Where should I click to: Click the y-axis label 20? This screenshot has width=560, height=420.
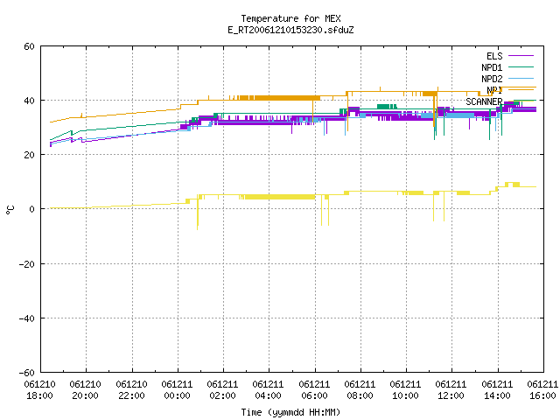[x=29, y=155]
